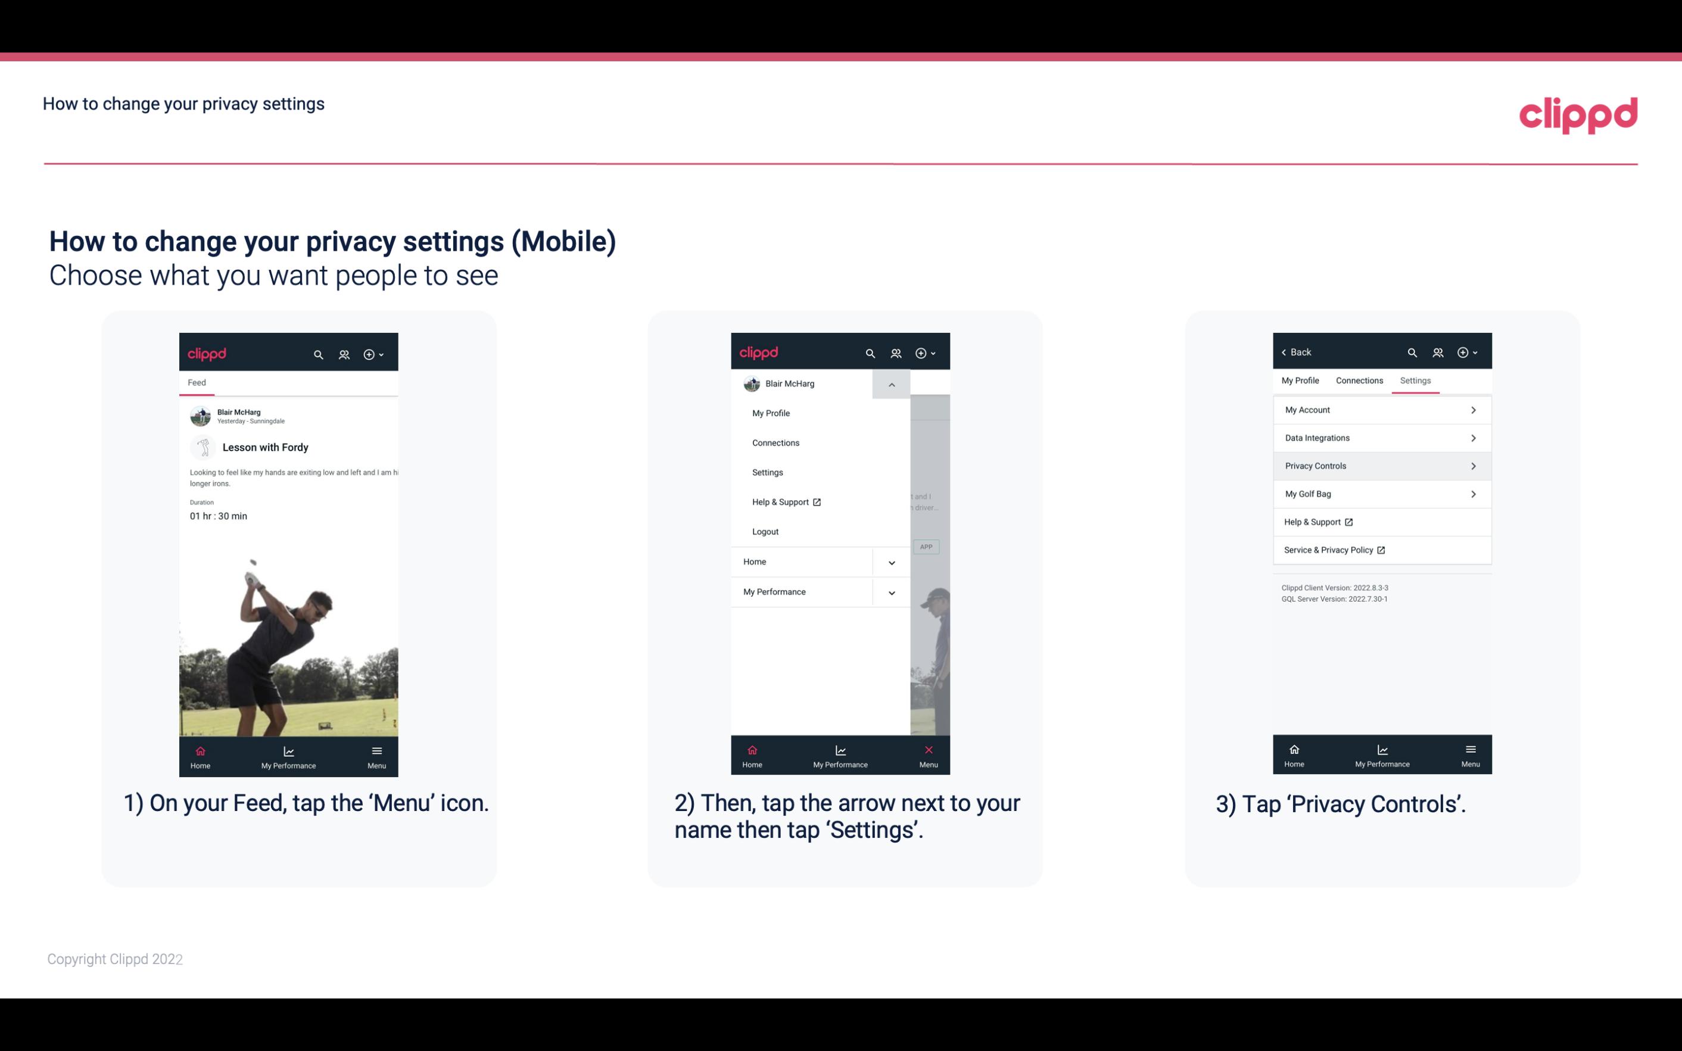
Task: Tap the Profile icon in top navigation
Action: click(x=344, y=353)
